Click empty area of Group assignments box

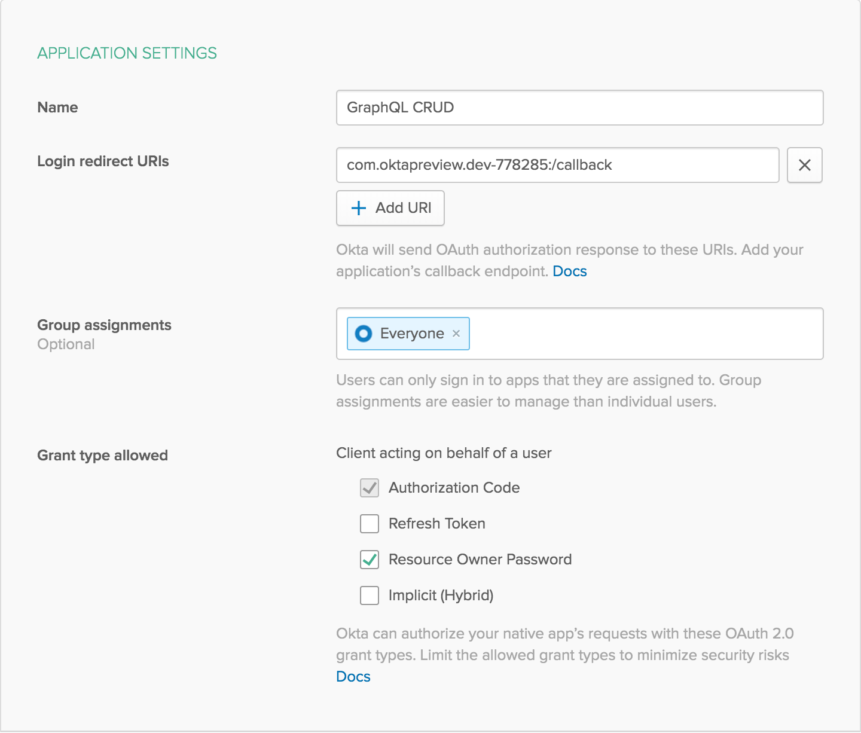(646, 334)
